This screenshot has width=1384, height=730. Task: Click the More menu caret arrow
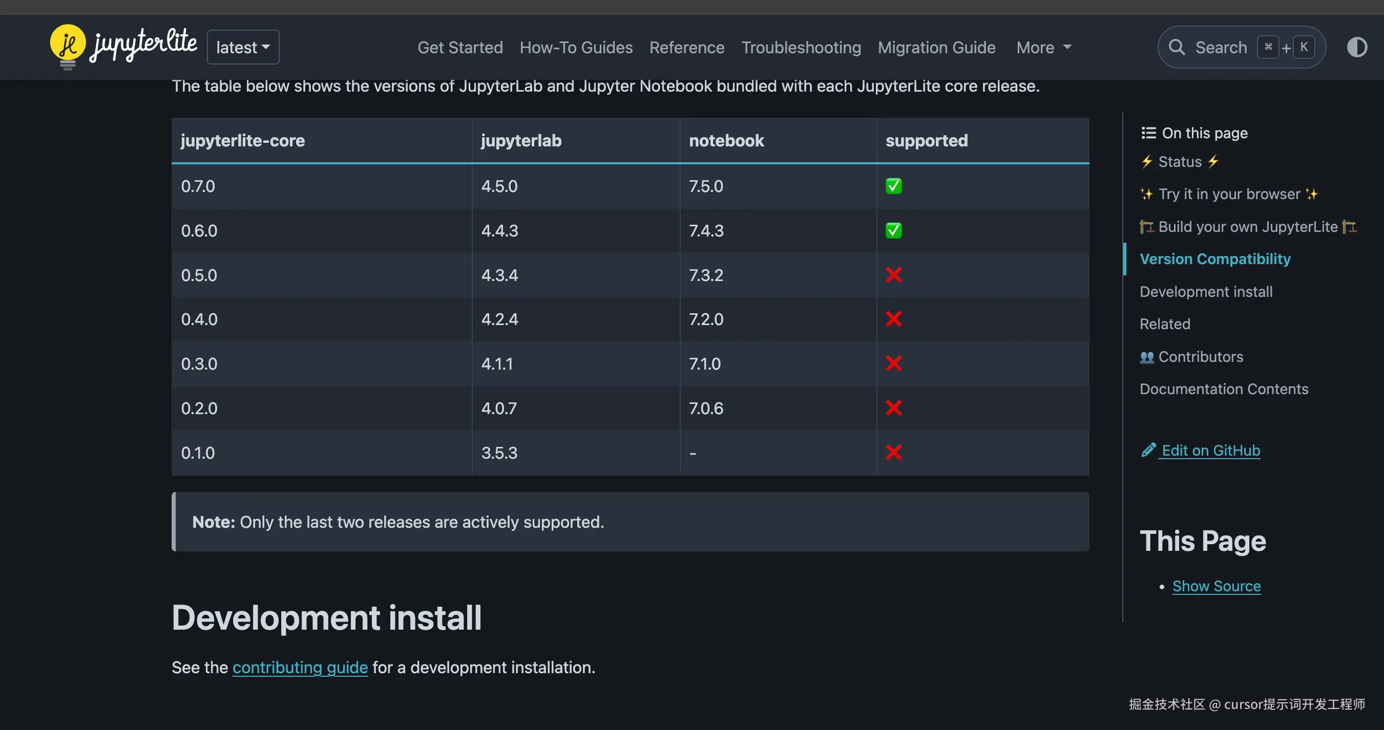point(1067,47)
